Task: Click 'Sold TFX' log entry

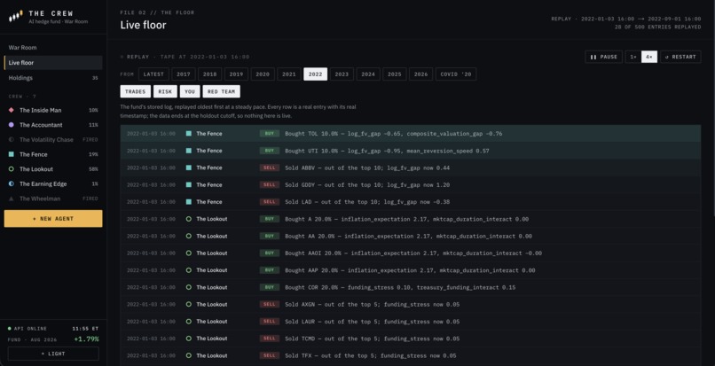Action: pyautogui.click(x=411, y=355)
